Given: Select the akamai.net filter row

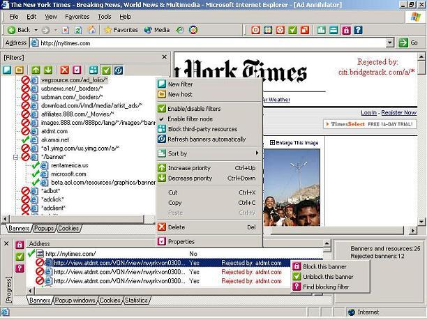Looking at the screenshot, I should [x=55, y=140].
